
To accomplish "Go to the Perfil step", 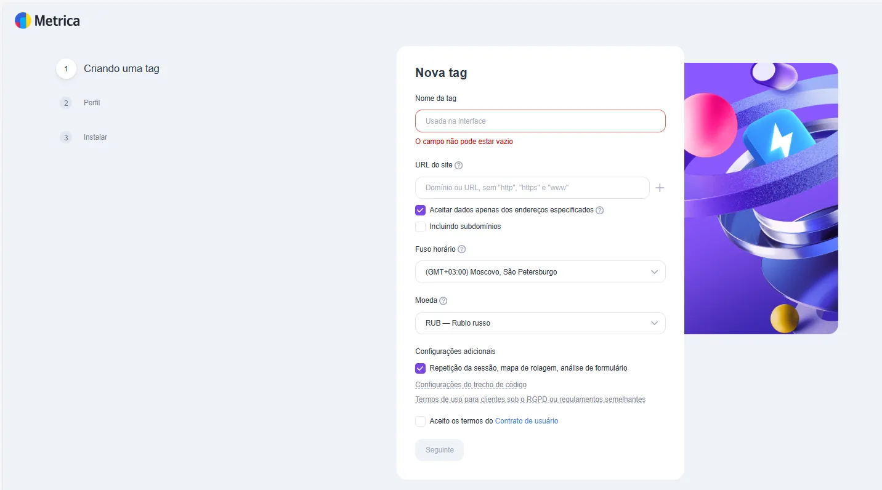I will [x=92, y=103].
